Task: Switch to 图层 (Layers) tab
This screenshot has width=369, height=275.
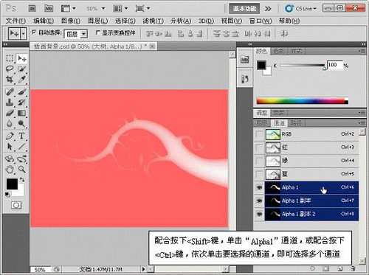Action: (x=262, y=123)
